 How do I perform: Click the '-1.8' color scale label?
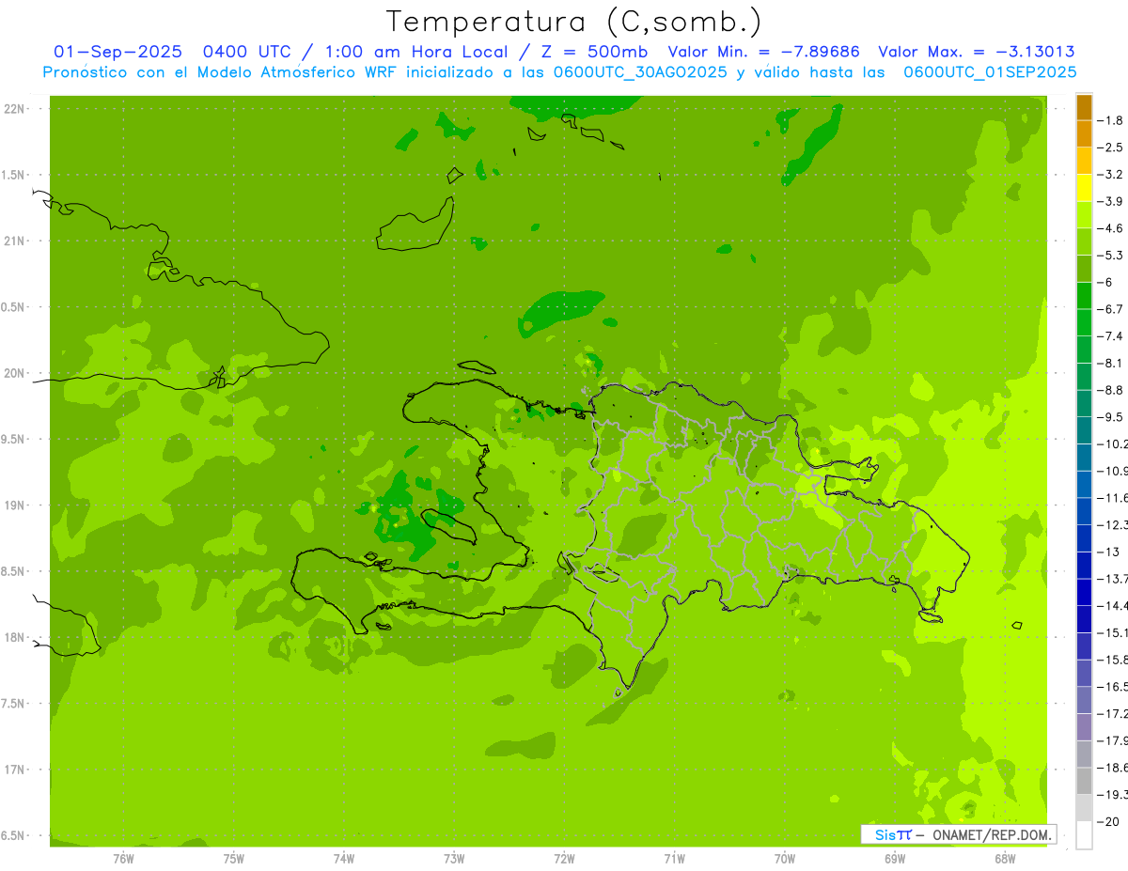point(1112,120)
